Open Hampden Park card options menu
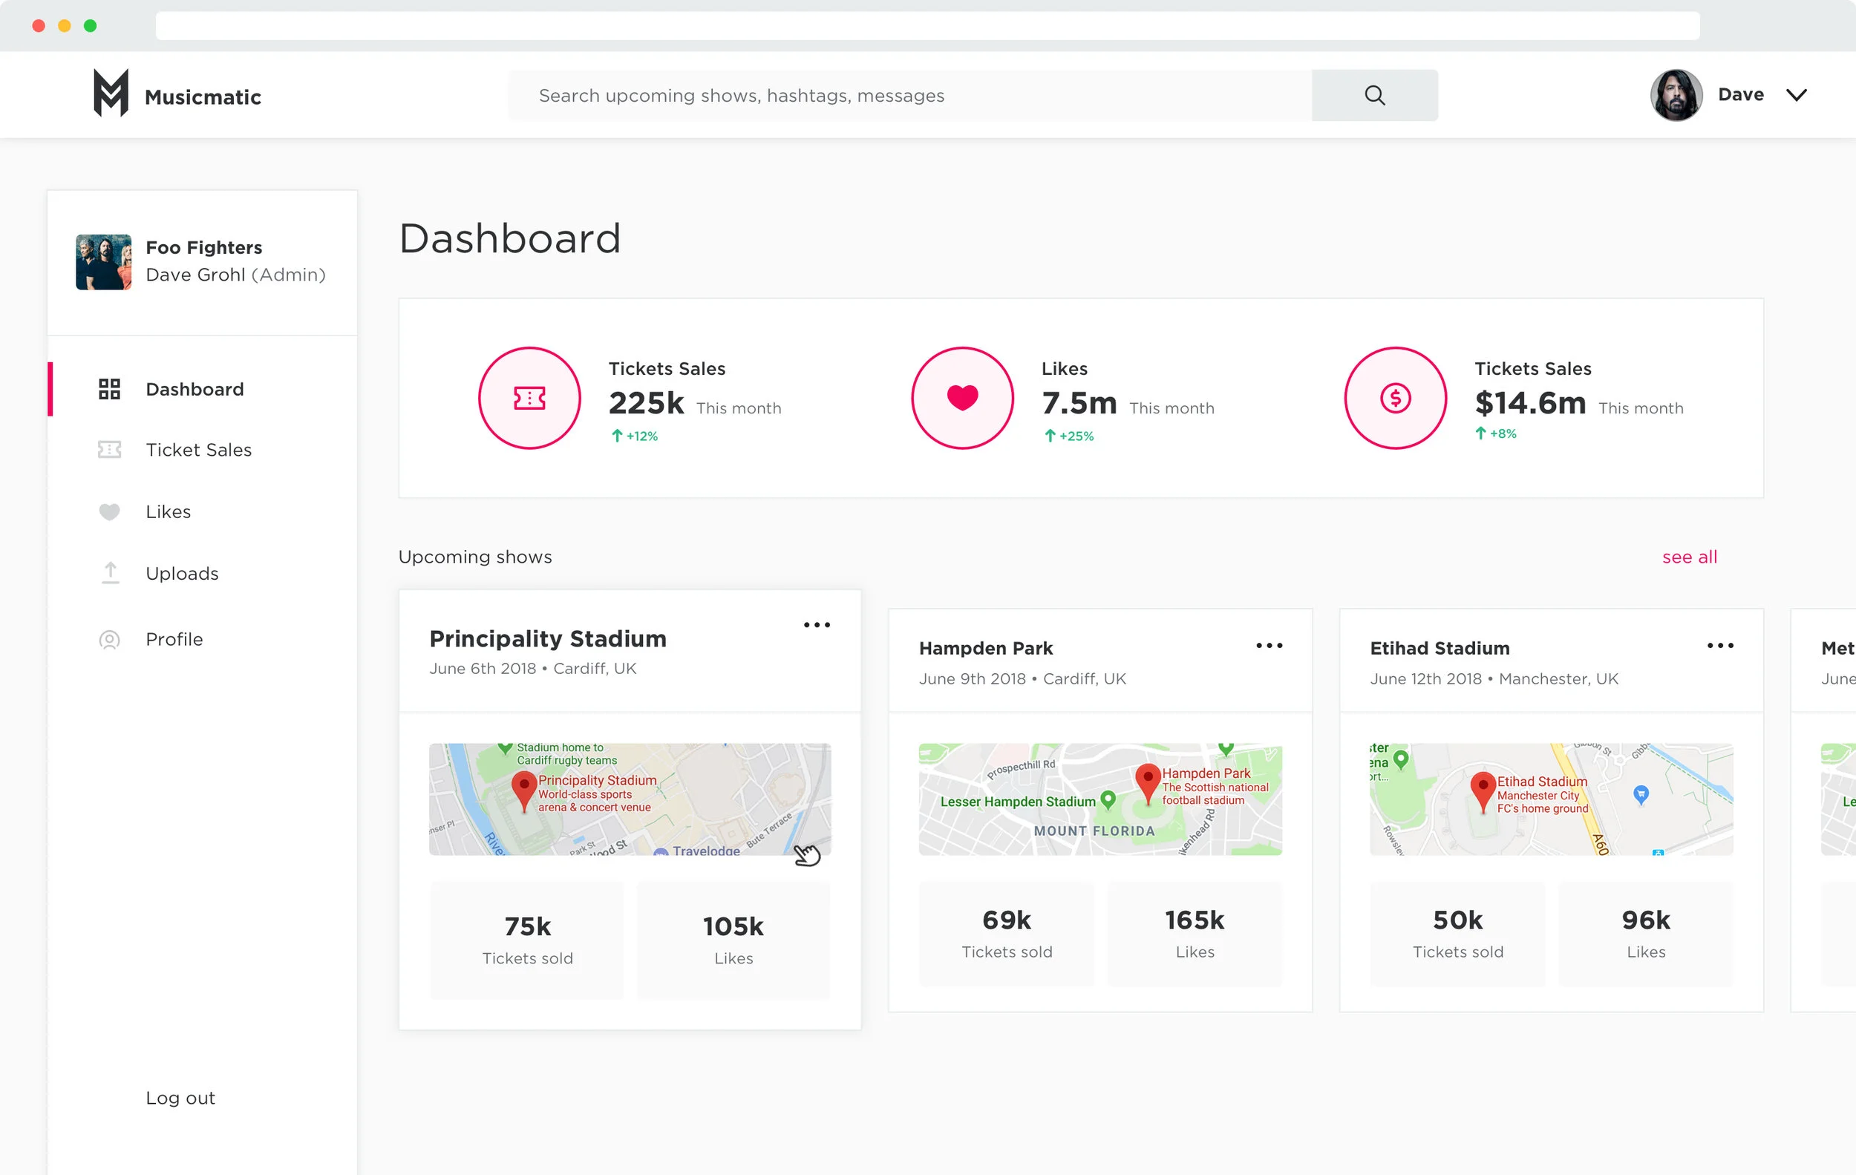This screenshot has height=1175, width=1856. pos(1269,646)
